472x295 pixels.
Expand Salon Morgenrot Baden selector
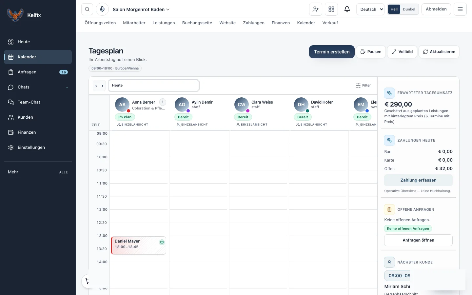click(141, 10)
